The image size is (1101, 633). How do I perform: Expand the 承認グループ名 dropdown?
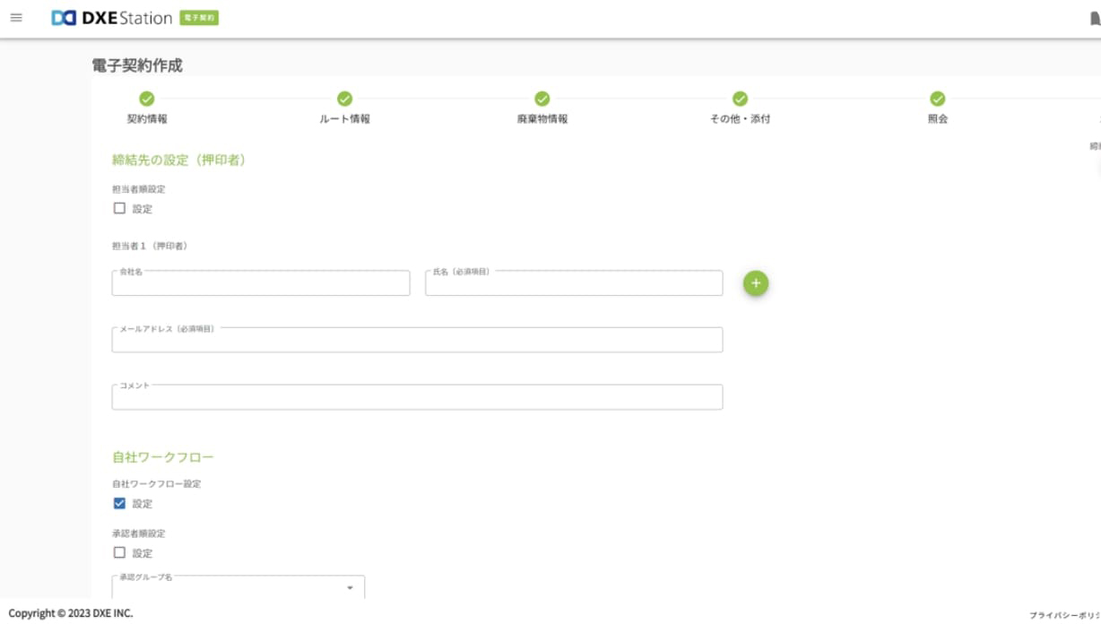click(238, 588)
